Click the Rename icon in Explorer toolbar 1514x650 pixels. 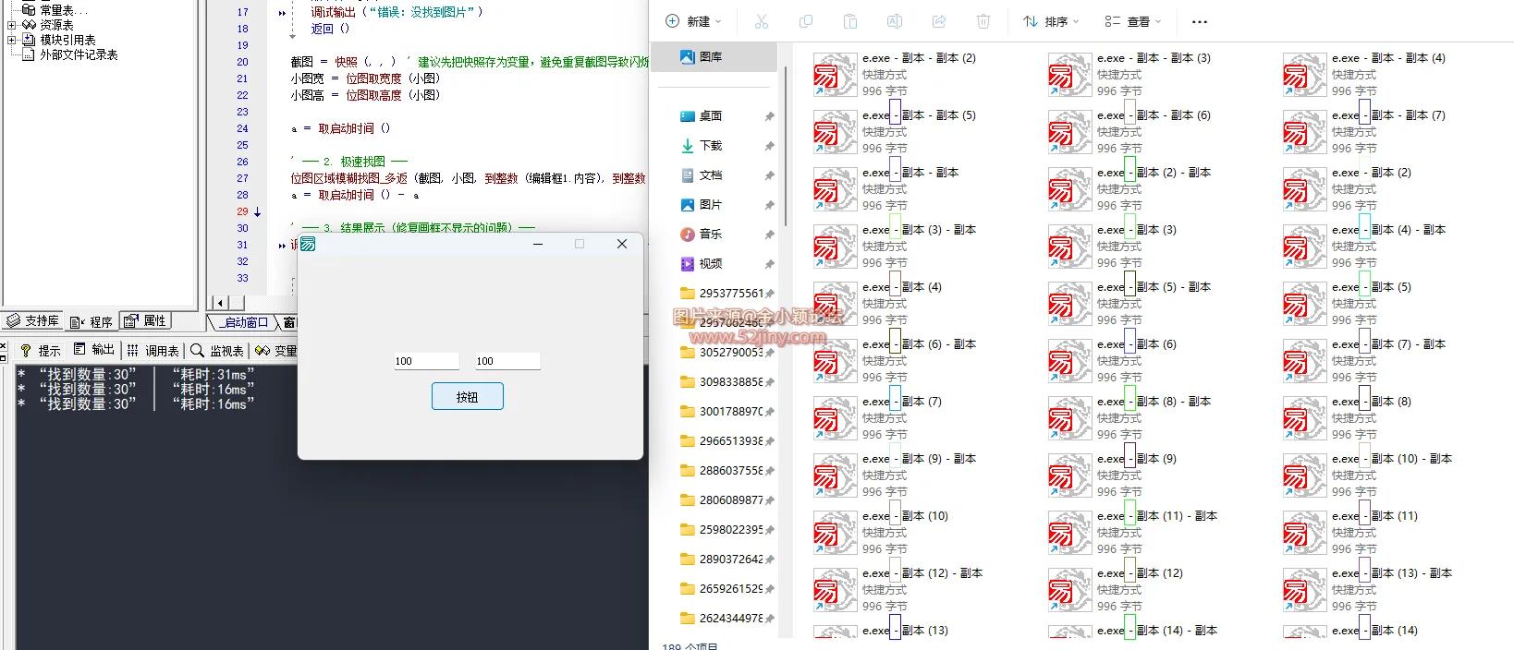(x=895, y=21)
